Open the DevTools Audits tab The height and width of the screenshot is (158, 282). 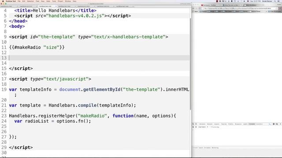[245, 124]
